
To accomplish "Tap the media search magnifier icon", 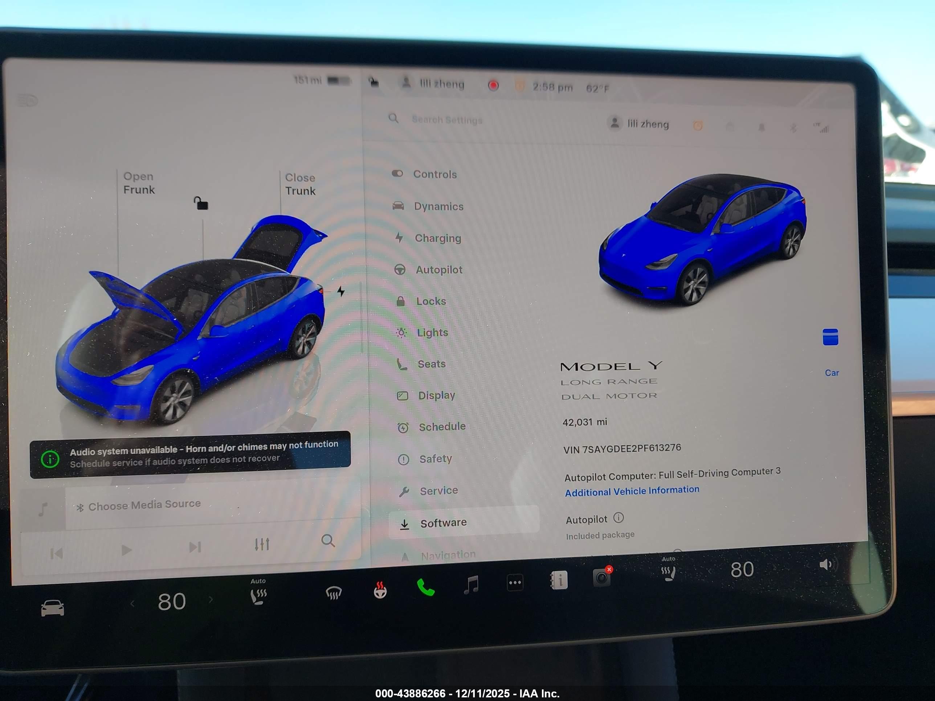I will click(x=328, y=540).
